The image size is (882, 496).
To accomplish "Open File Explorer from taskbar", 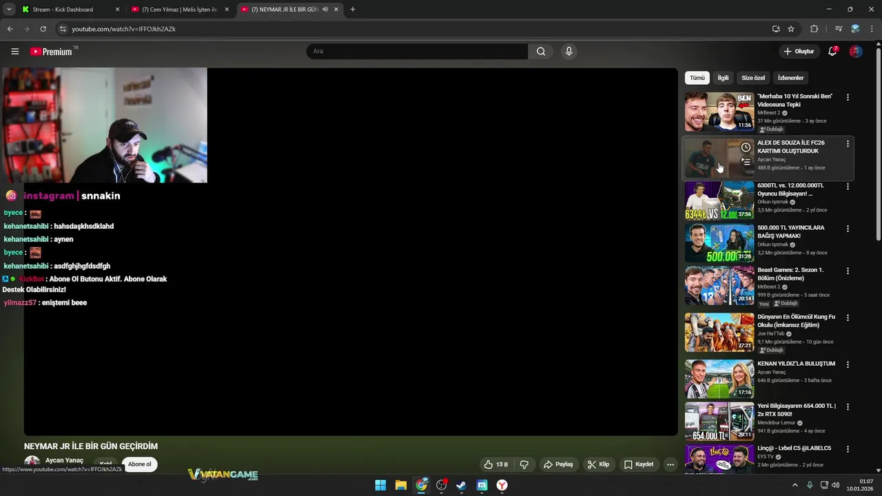I will coord(401,485).
